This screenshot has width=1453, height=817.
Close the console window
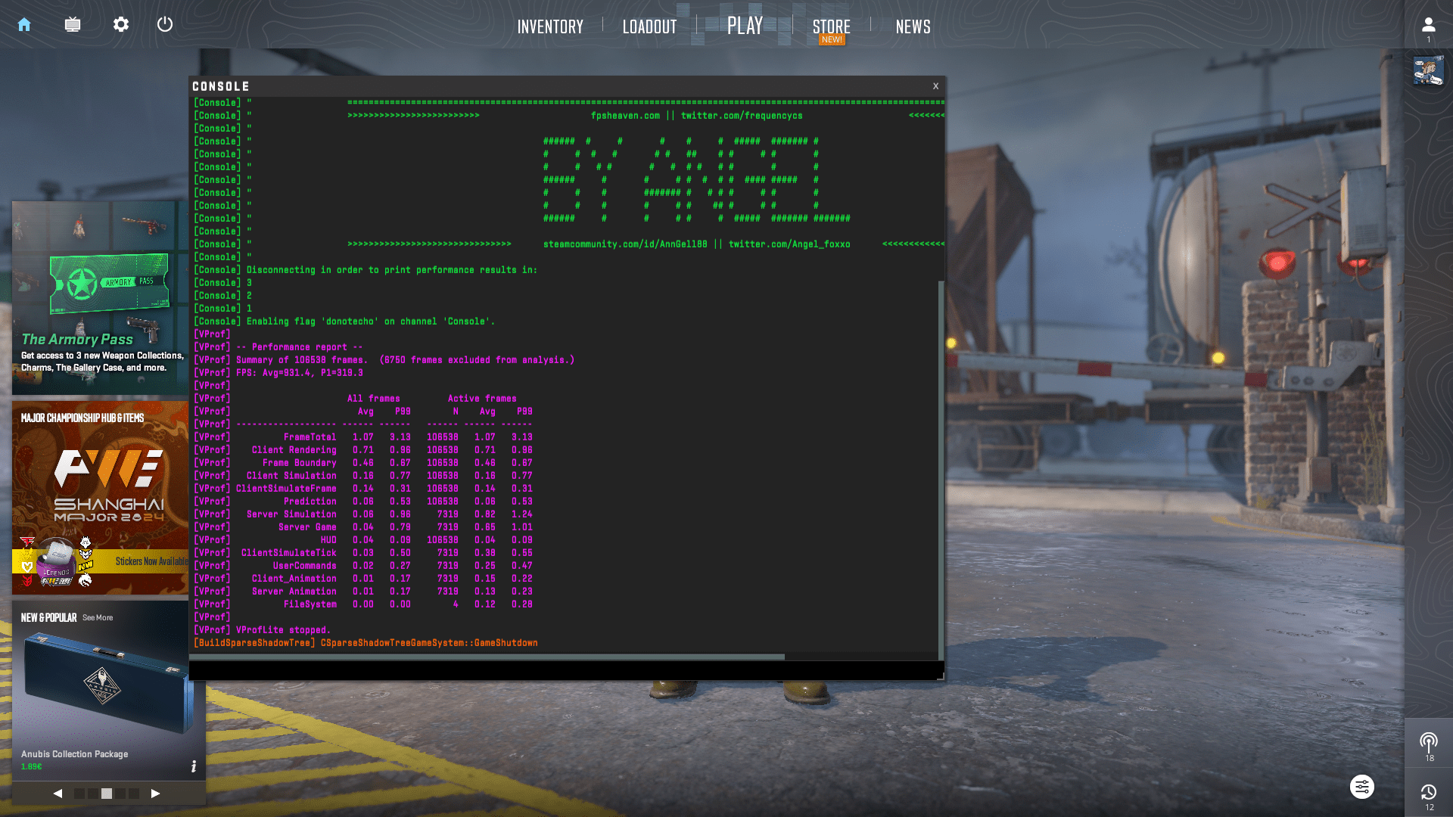pyautogui.click(x=935, y=86)
